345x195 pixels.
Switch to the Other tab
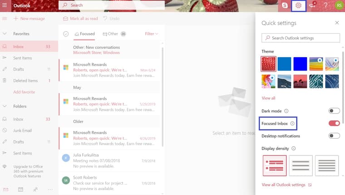click(x=114, y=34)
